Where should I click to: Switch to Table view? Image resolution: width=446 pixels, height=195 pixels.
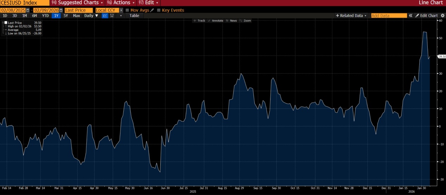pyautogui.click(x=134, y=15)
